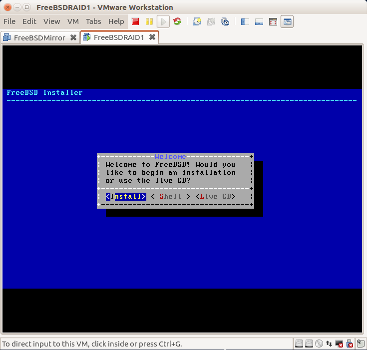Enter full screen mode icon
The height and width of the screenshot is (350, 367).
[273, 22]
